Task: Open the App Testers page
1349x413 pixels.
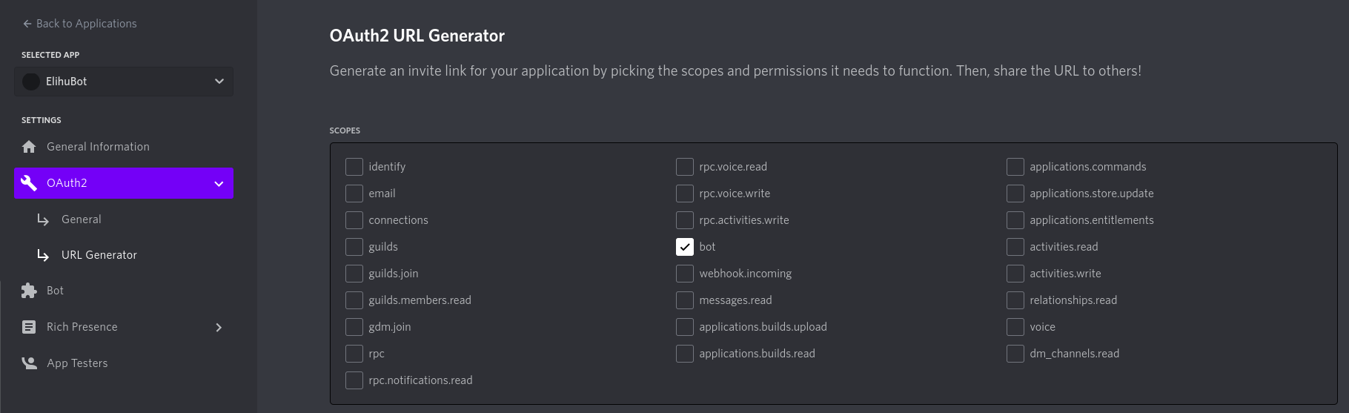Action: [x=77, y=363]
